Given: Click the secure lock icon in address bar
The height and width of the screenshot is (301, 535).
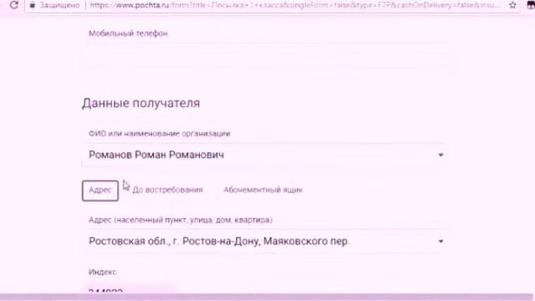Looking at the screenshot, I should (x=33, y=5).
